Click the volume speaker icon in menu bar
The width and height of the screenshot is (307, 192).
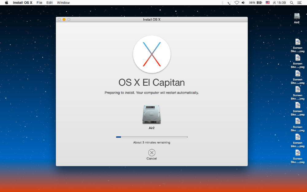[243, 3]
